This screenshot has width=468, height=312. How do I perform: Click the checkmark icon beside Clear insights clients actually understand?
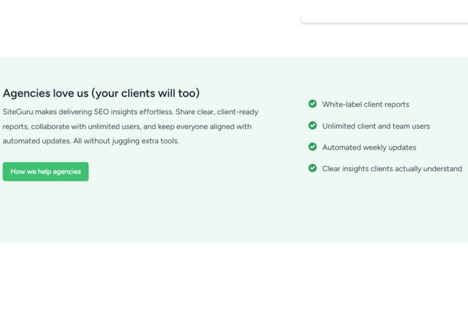(x=313, y=169)
